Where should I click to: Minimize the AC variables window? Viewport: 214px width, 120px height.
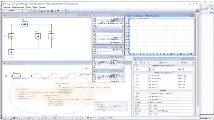point(112,16)
